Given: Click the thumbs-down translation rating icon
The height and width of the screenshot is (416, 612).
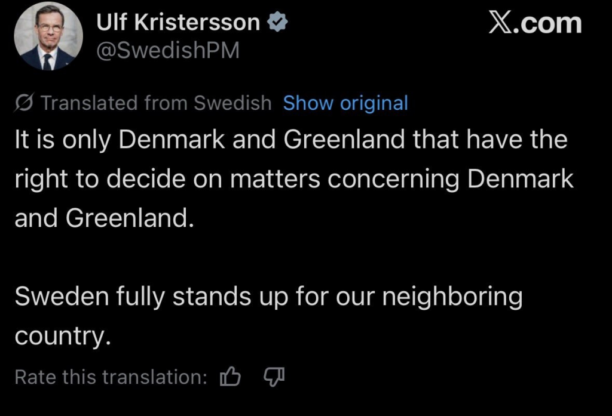Looking at the screenshot, I should pyautogui.click(x=274, y=377).
